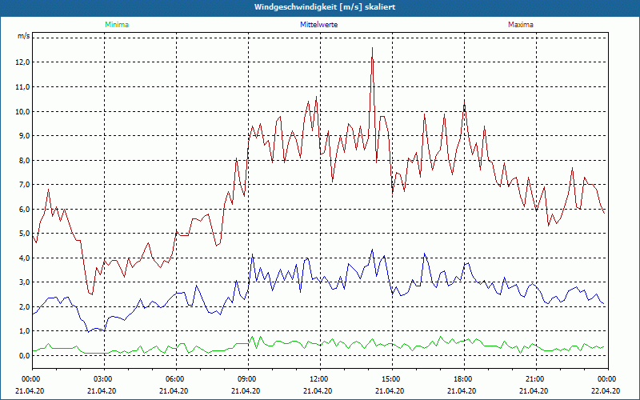Click the 18:00 time axis label
This screenshot has width=640, height=400.
(464, 379)
